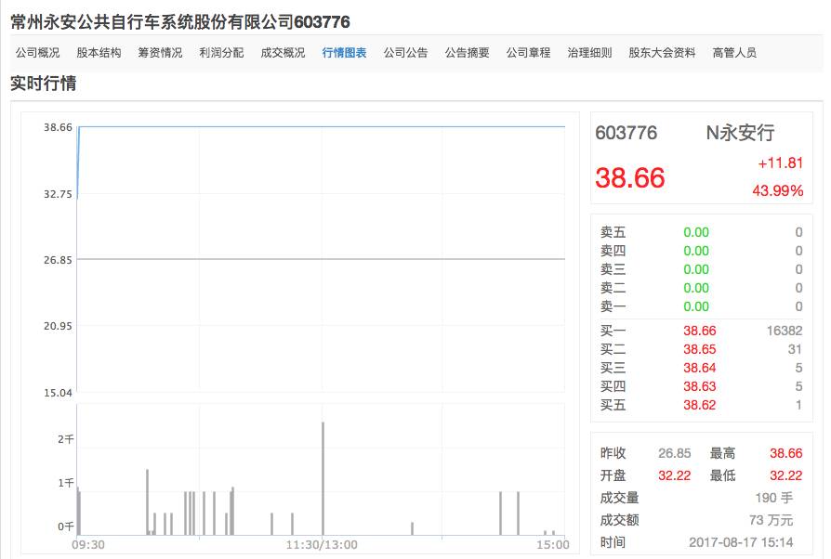Click the 1千 volume axis label

tap(66, 483)
